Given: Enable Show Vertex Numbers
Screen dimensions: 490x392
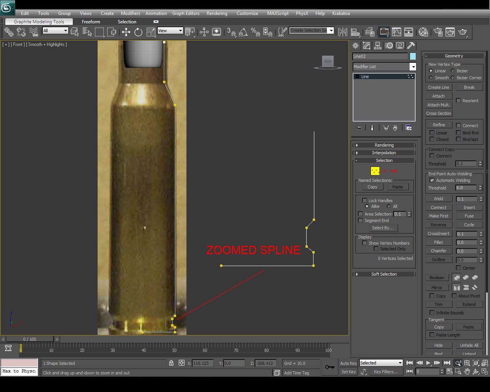Looking at the screenshot, I should (x=364, y=243).
